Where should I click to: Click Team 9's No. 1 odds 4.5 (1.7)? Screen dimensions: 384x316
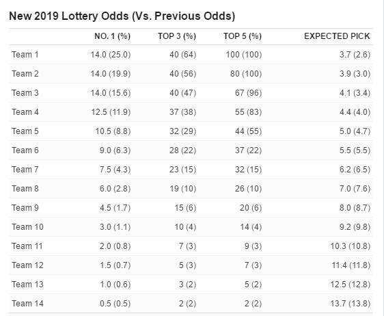click(115, 207)
